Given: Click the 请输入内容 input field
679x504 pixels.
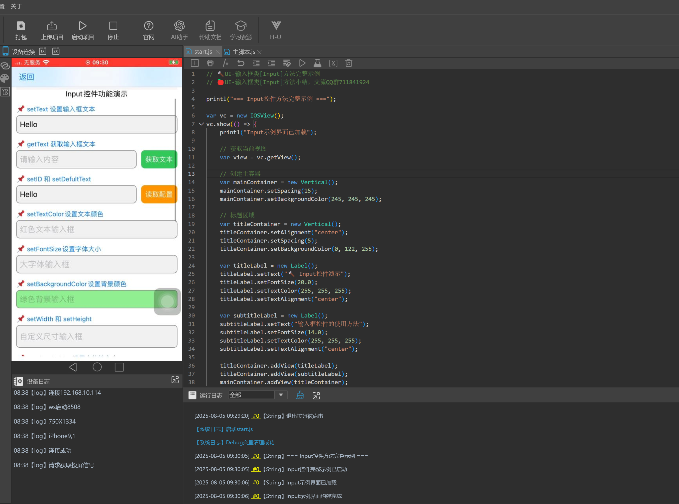Looking at the screenshot, I should click(76, 159).
